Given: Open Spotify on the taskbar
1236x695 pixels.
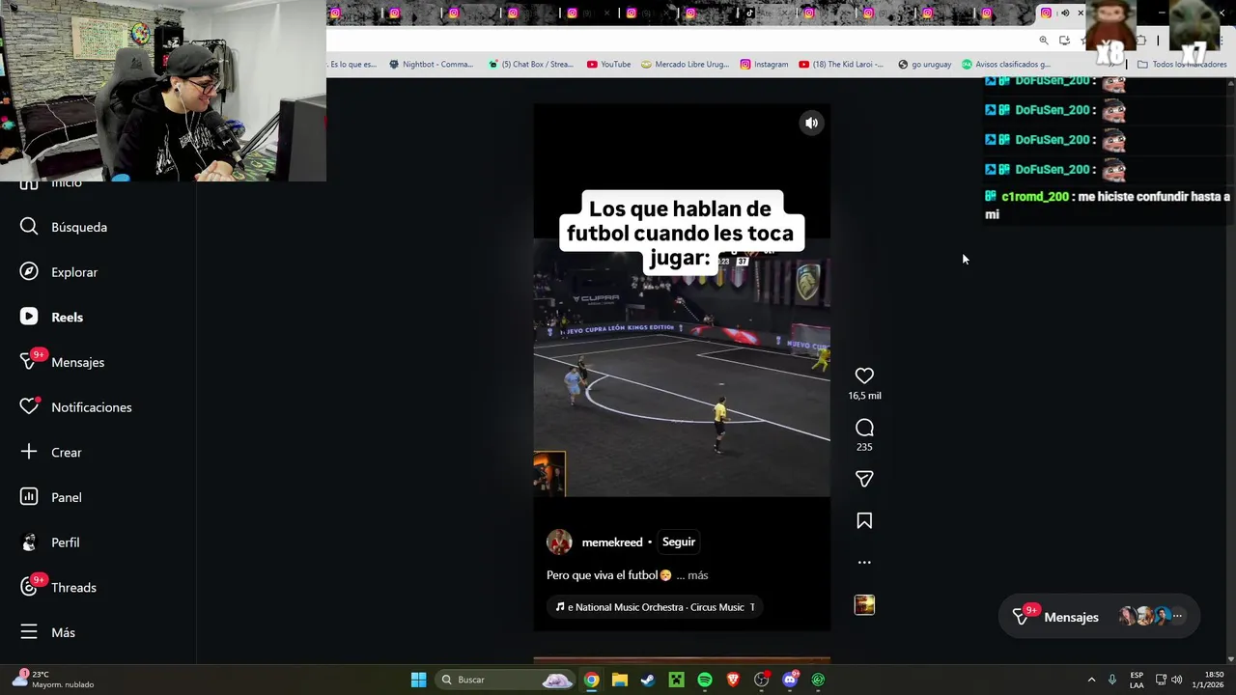Looking at the screenshot, I should pos(705,680).
